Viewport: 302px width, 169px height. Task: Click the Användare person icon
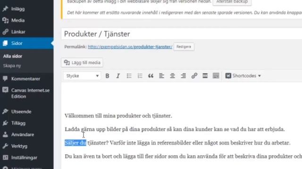pos(5,135)
